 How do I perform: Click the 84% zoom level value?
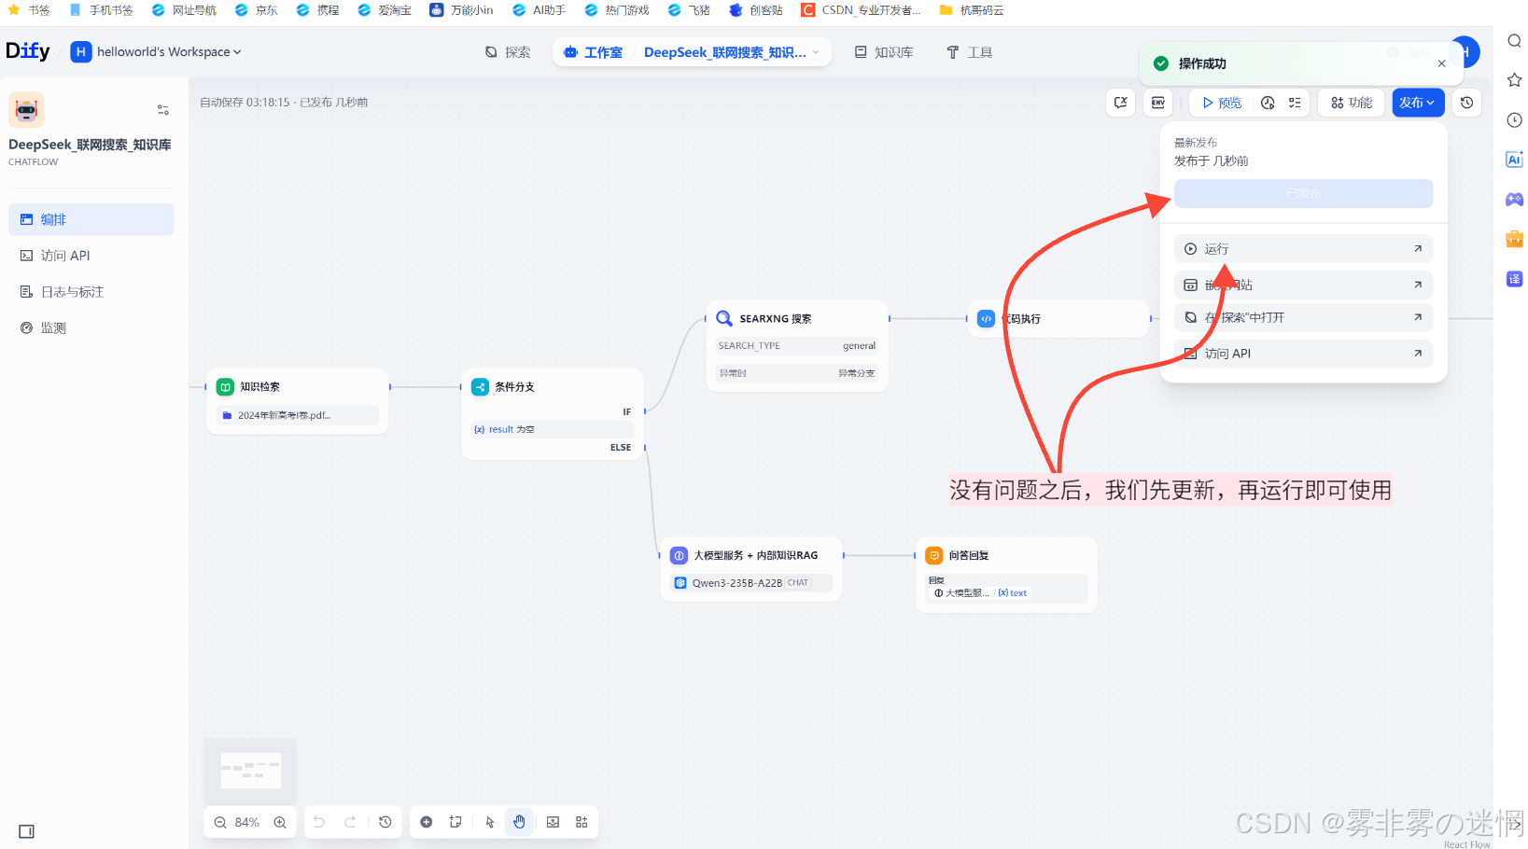click(x=247, y=822)
